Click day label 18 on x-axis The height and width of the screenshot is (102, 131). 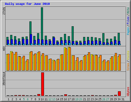coord(73,99)
